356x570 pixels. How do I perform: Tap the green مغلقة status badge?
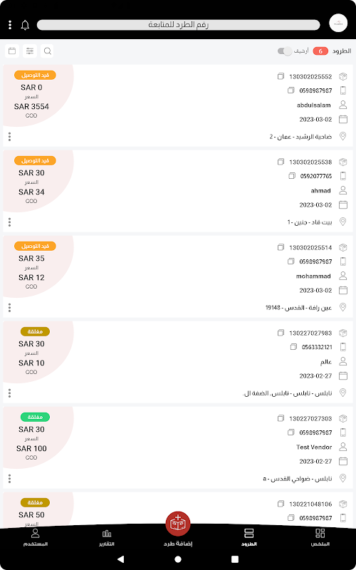[x=35, y=417]
